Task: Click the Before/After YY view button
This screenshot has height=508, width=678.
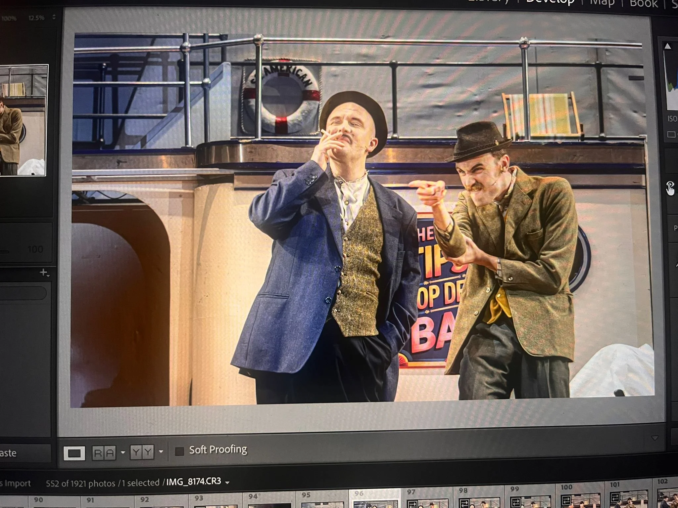Action: [142, 452]
